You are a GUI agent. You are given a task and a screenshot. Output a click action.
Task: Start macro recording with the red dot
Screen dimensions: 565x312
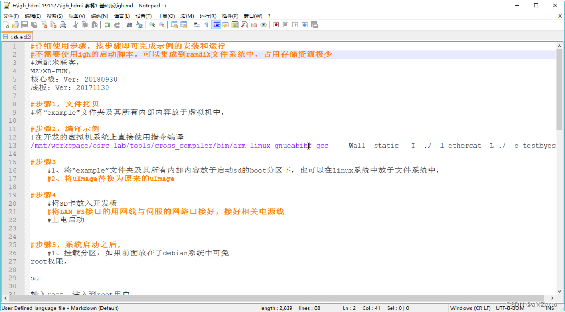tap(276, 25)
